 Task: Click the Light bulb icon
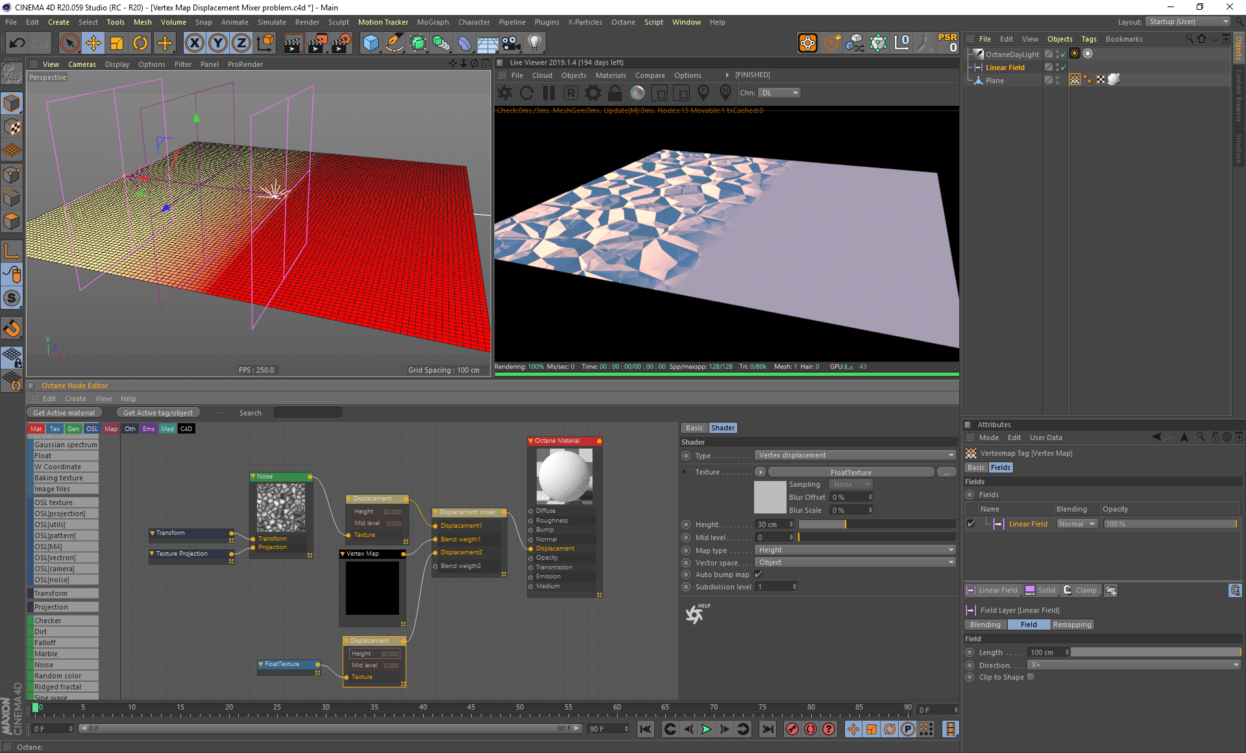click(535, 43)
